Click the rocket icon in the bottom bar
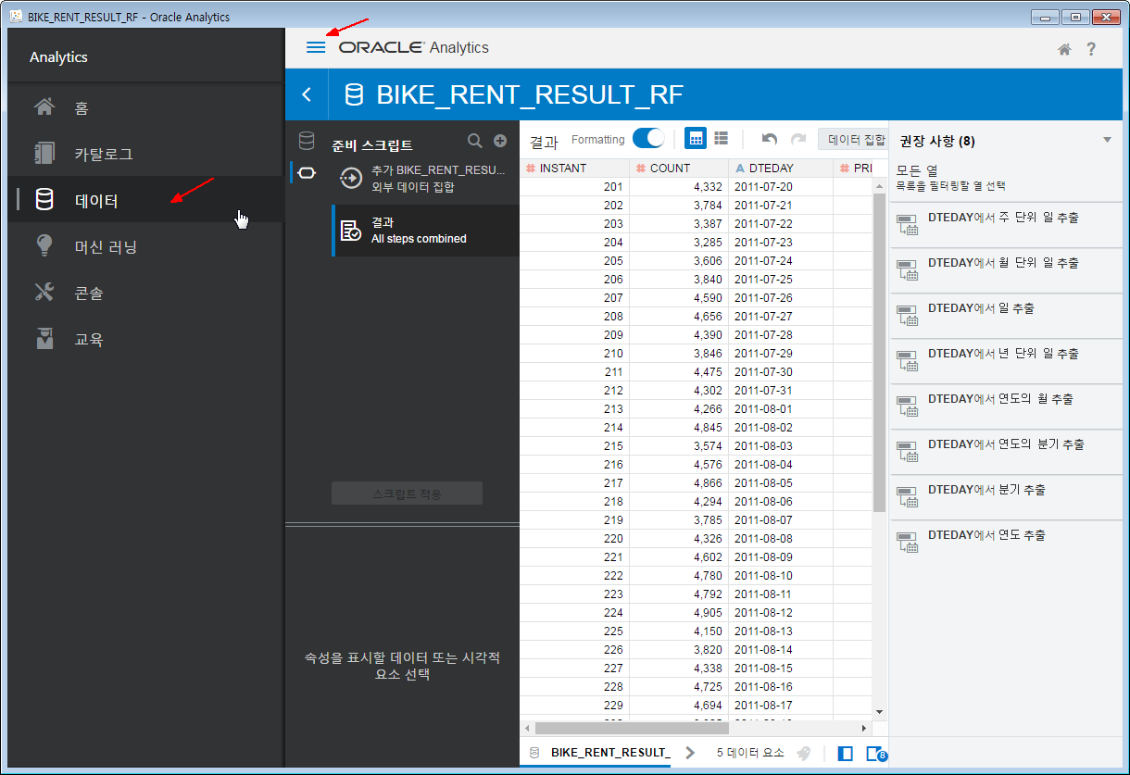Image resolution: width=1130 pixels, height=775 pixels. 805,753
